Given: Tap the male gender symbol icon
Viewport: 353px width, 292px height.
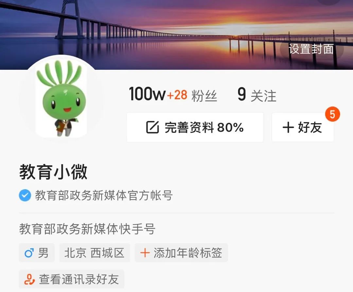Looking at the screenshot, I should click(29, 253).
